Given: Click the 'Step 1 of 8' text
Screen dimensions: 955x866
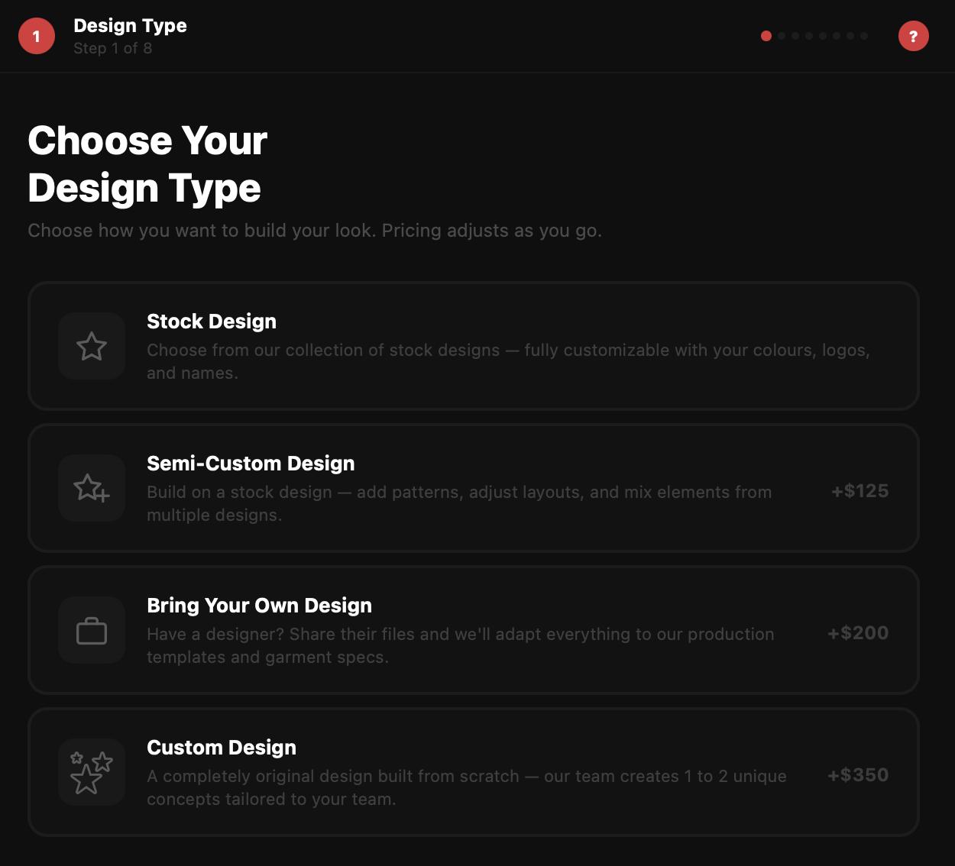Looking at the screenshot, I should click(x=113, y=48).
